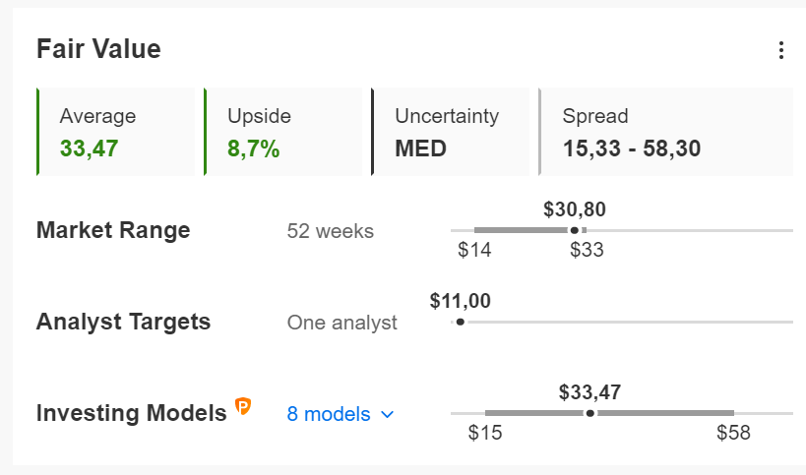
Task: Open the three-dot options menu
Action: click(x=780, y=50)
